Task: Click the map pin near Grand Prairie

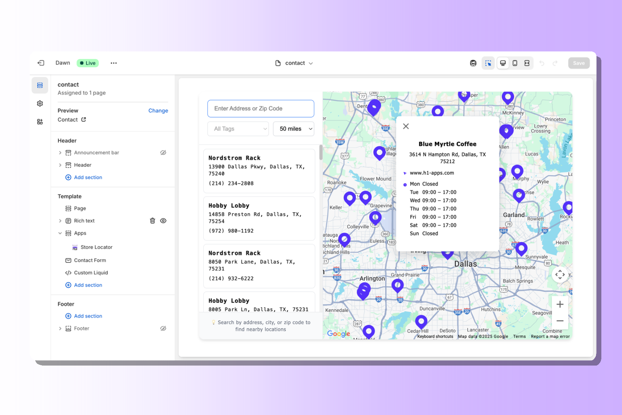Action: click(398, 285)
